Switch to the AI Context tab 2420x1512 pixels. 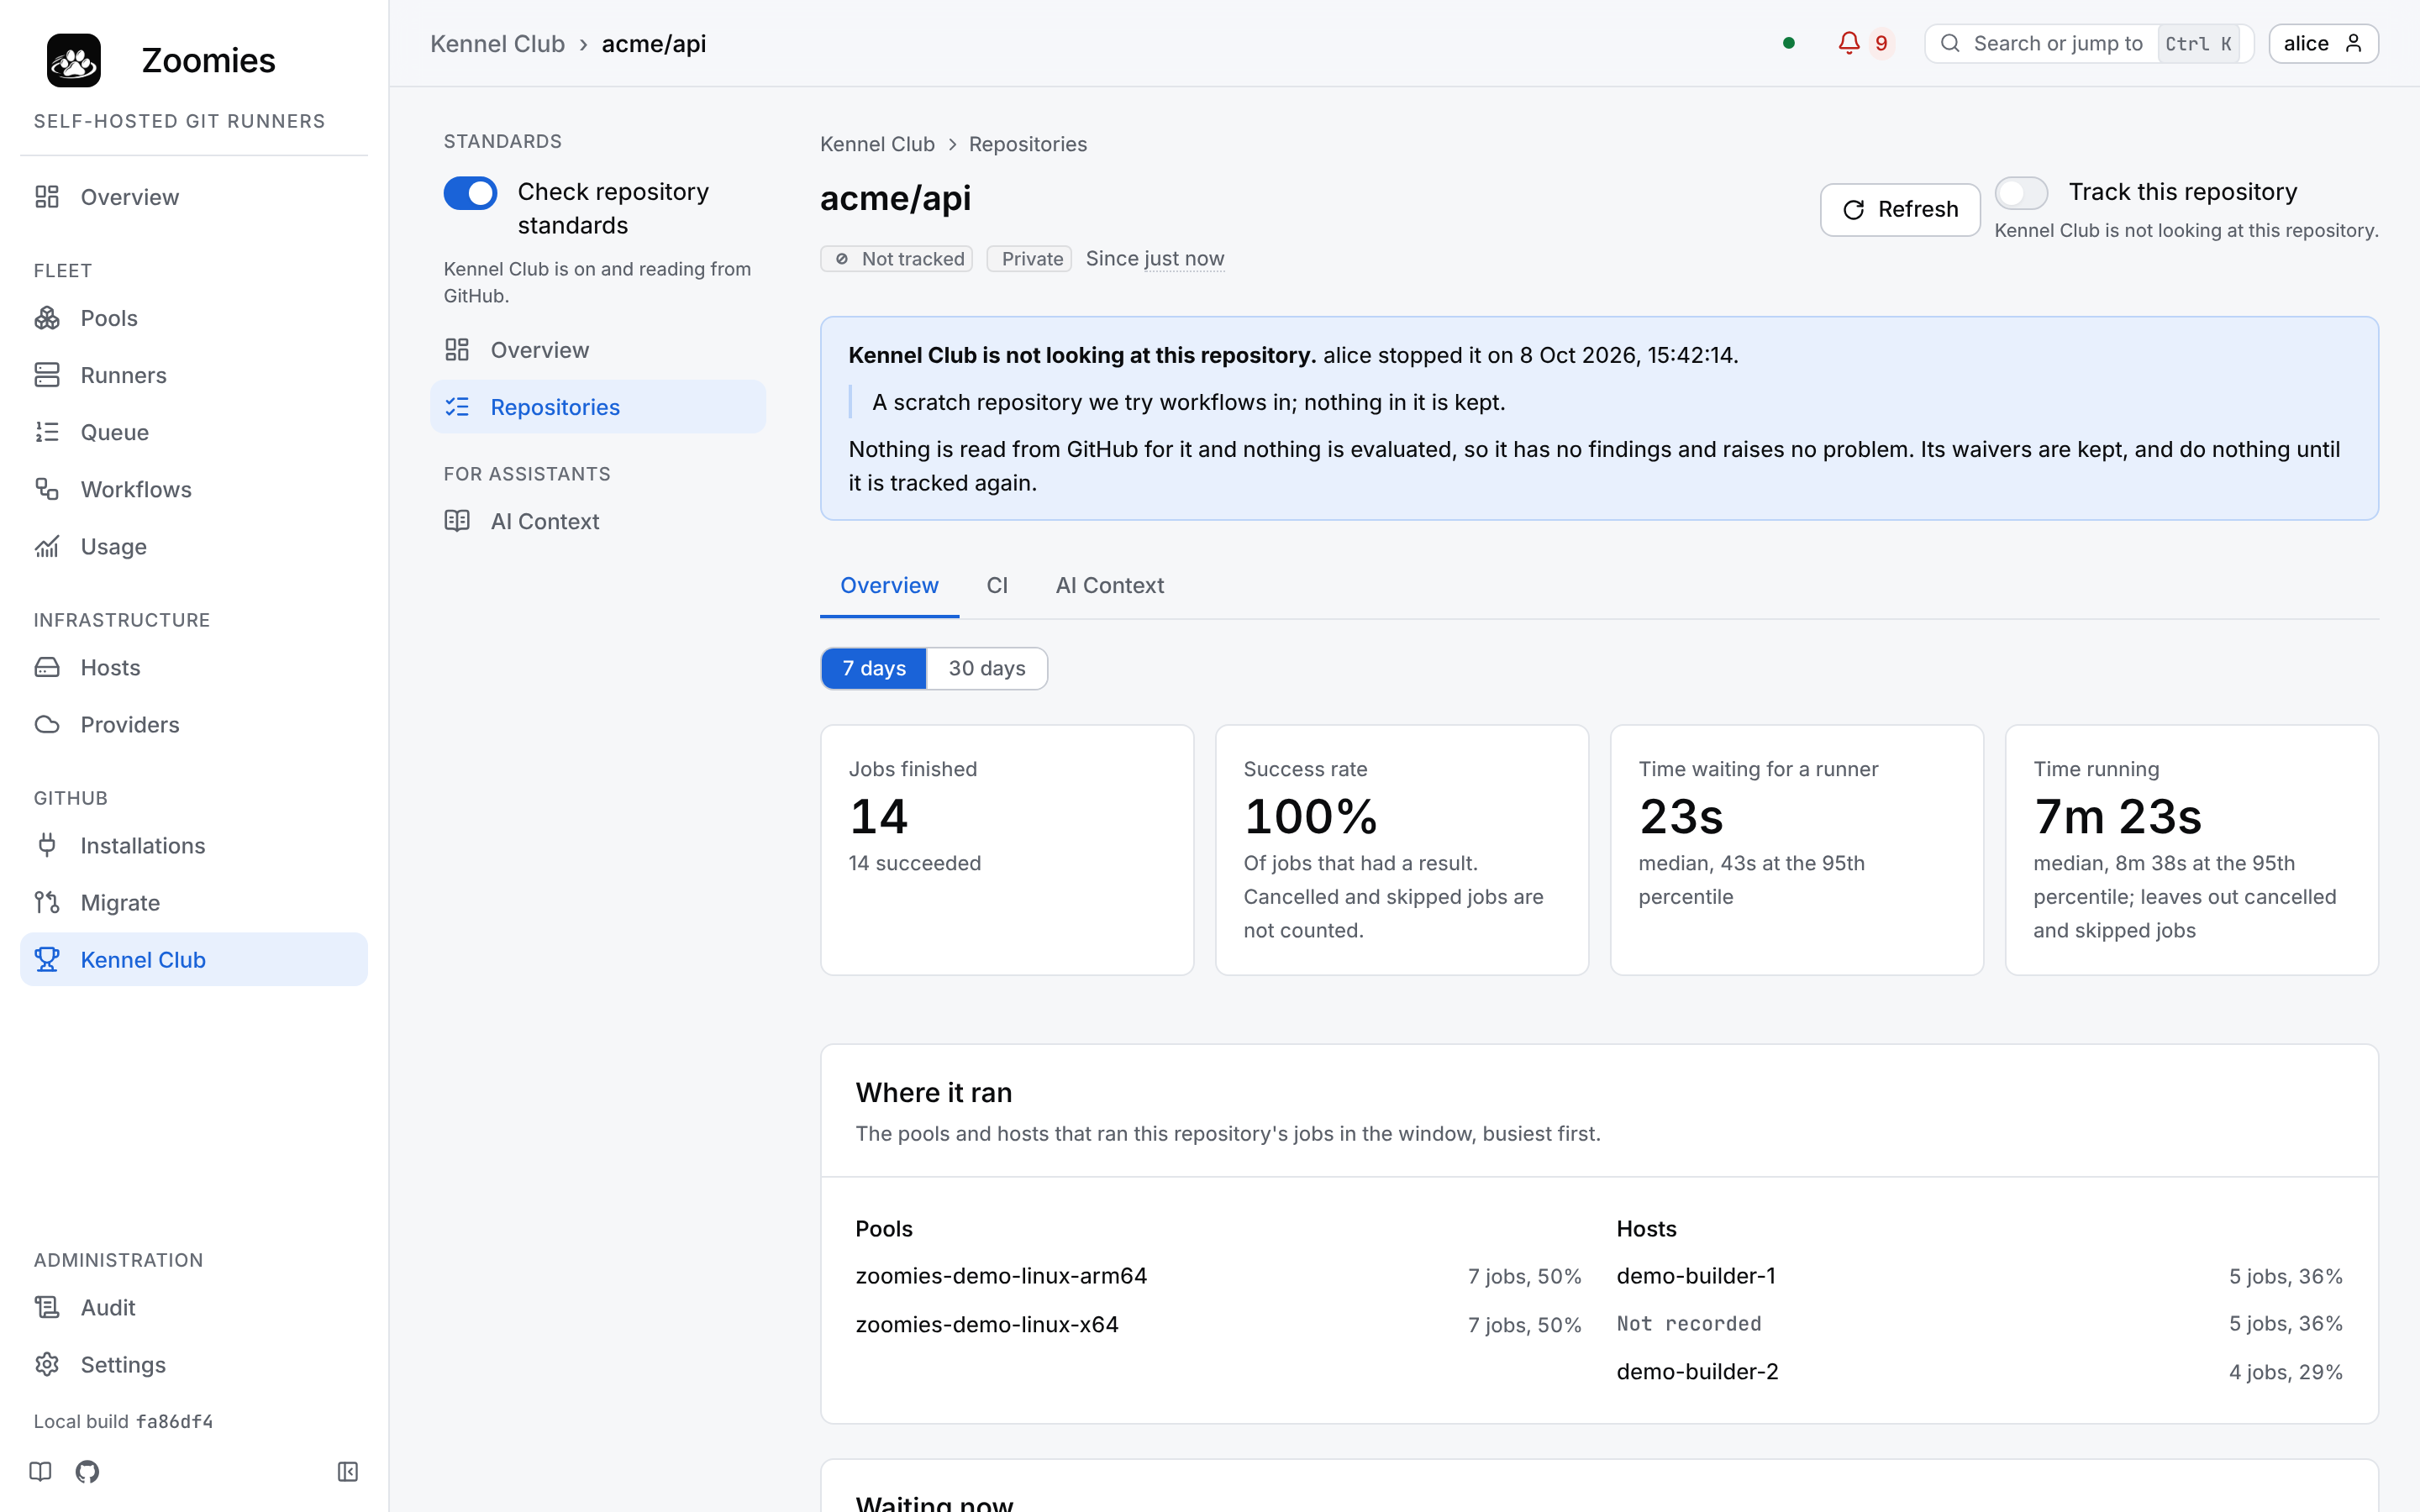[1109, 585]
